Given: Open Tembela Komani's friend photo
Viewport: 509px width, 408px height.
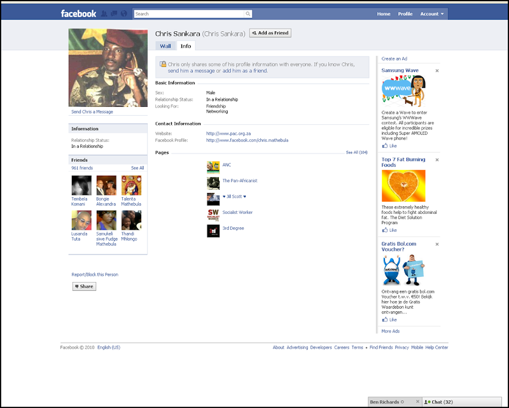Looking at the screenshot, I should click(81, 185).
